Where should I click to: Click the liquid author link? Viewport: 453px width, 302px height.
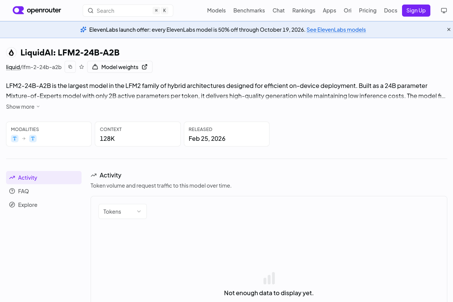[13, 67]
